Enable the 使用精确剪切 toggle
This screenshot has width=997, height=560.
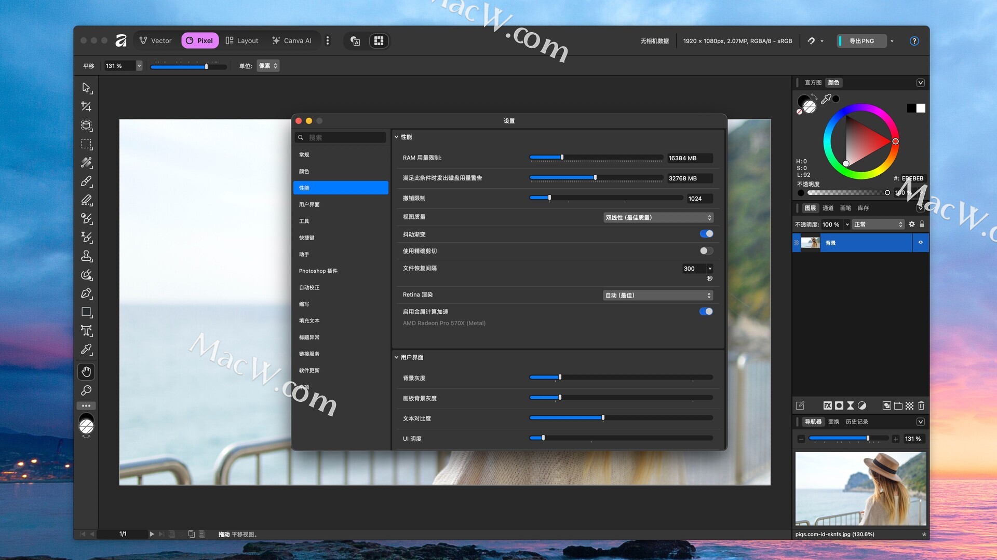706,251
